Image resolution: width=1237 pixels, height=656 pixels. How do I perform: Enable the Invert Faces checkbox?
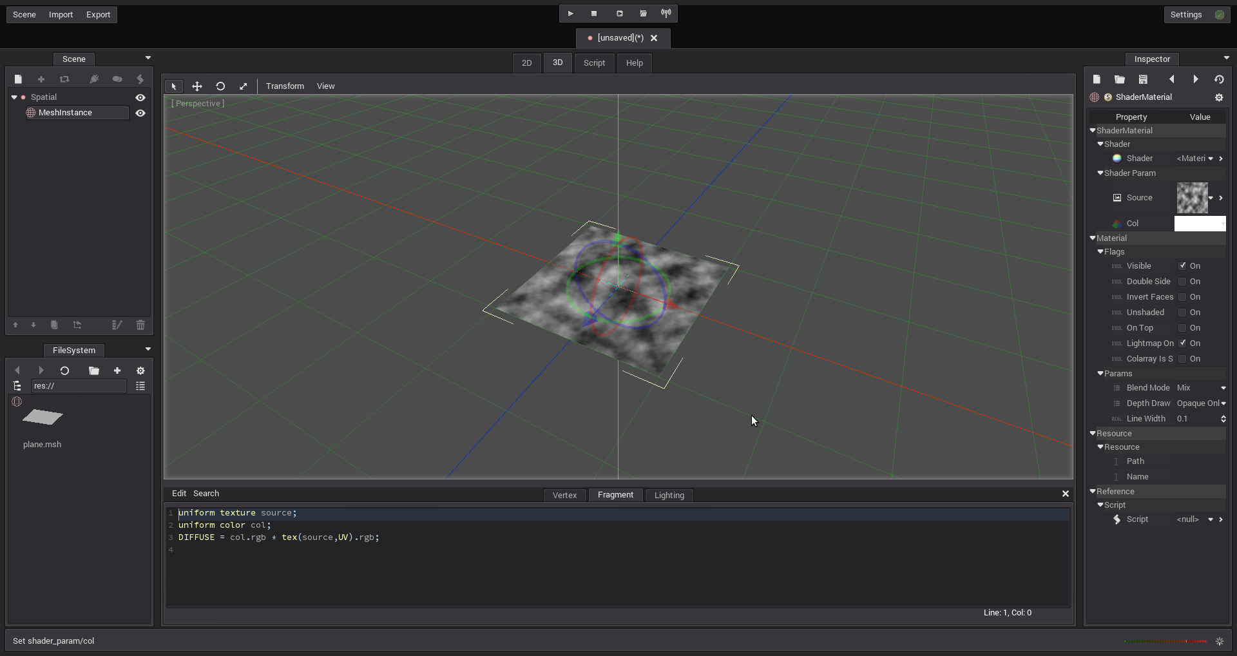tap(1182, 297)
